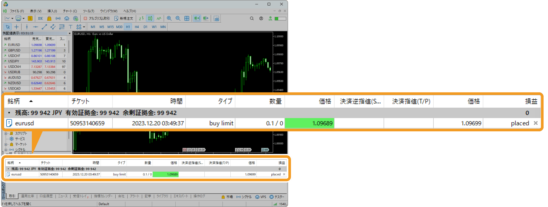Open the search magnifier icon
Viewport: 548px width, 207px height.
tap(252, 18)
